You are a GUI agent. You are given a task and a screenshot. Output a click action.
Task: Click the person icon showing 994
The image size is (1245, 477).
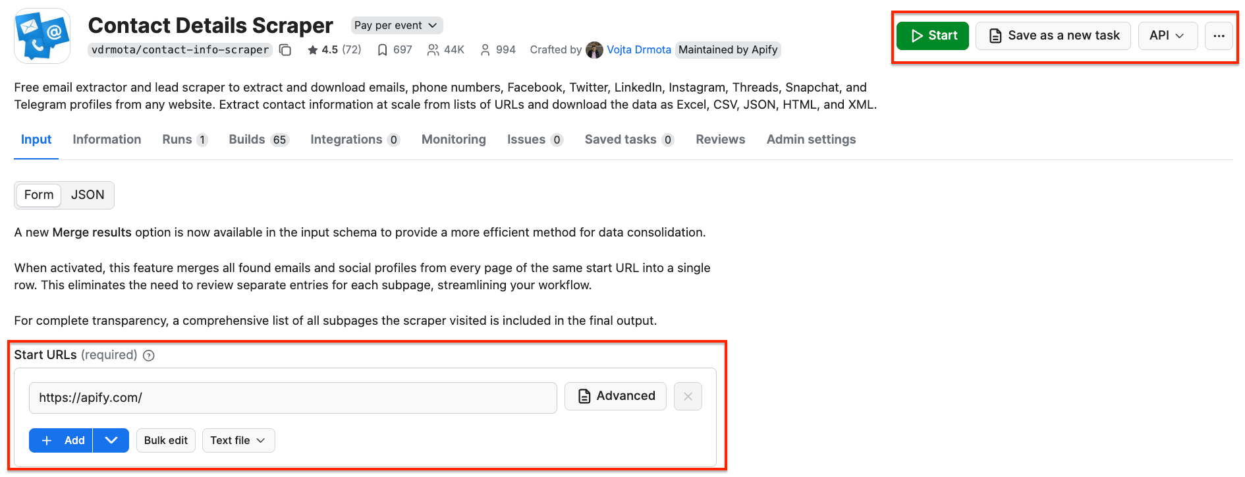click(485, 49)
